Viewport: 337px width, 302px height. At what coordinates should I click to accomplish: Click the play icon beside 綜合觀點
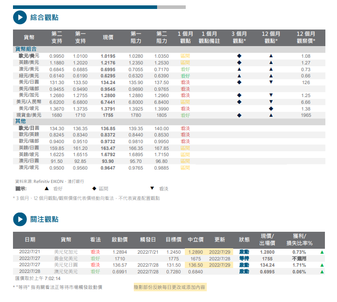(x=20, y=18)
